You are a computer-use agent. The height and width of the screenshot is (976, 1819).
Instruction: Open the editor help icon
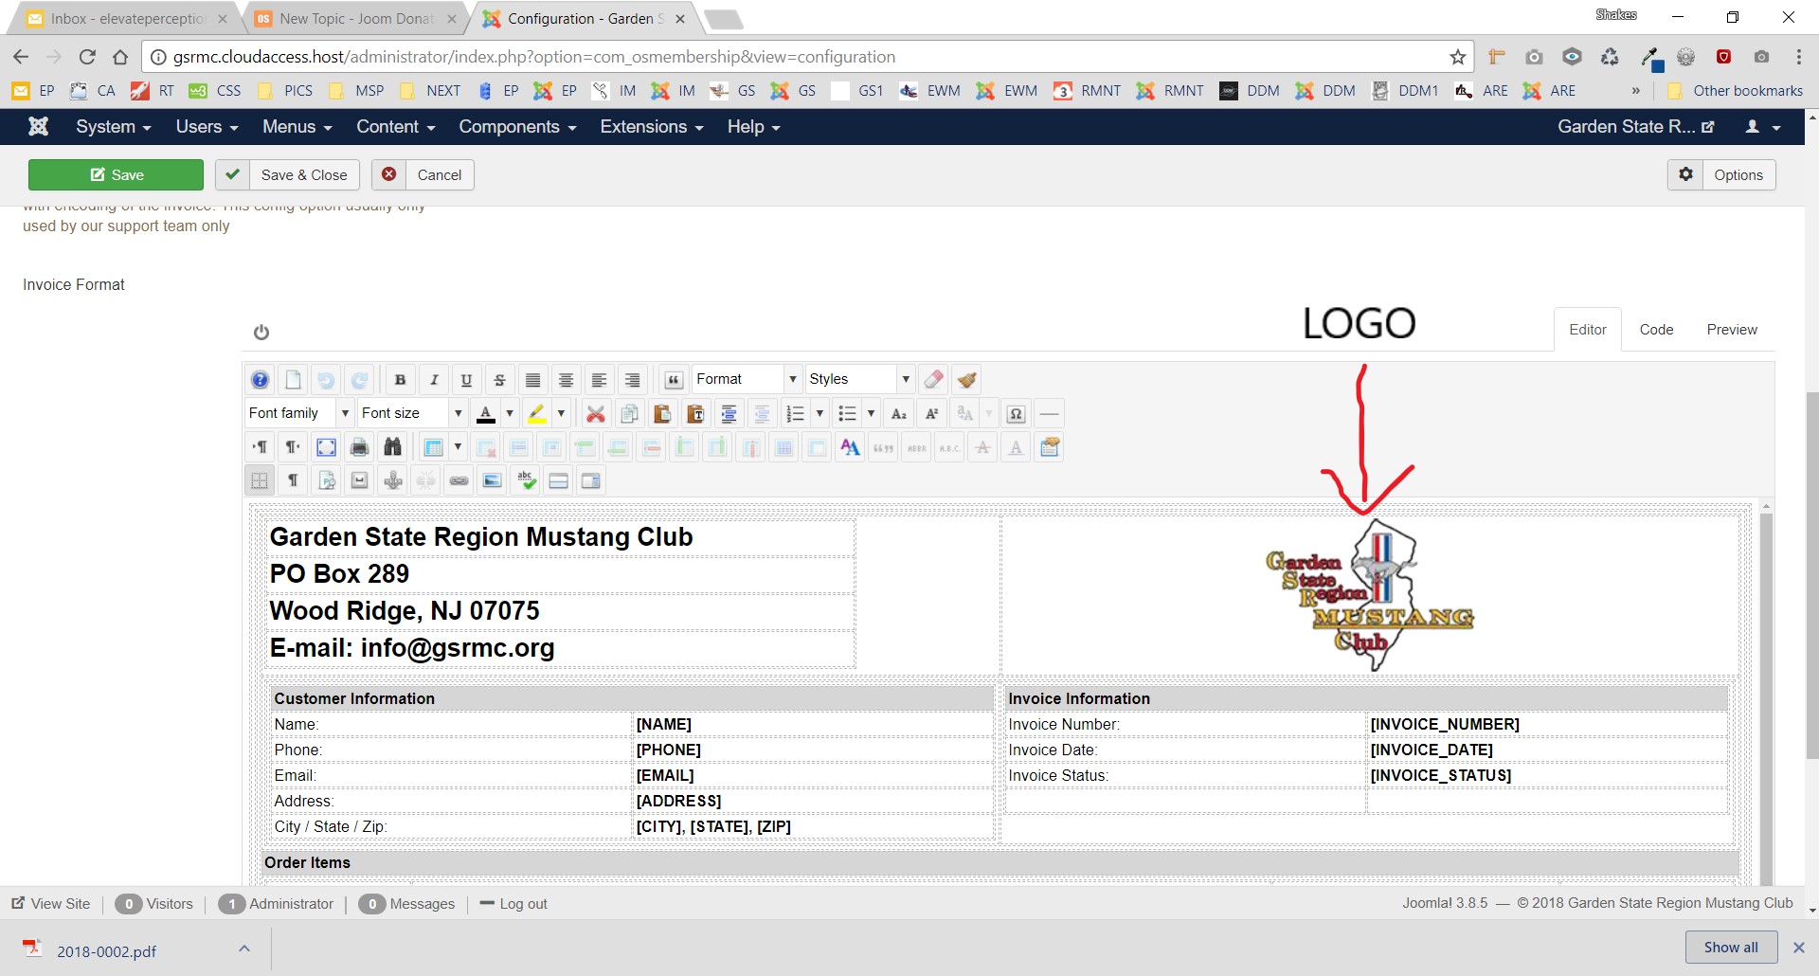[260, 380]
